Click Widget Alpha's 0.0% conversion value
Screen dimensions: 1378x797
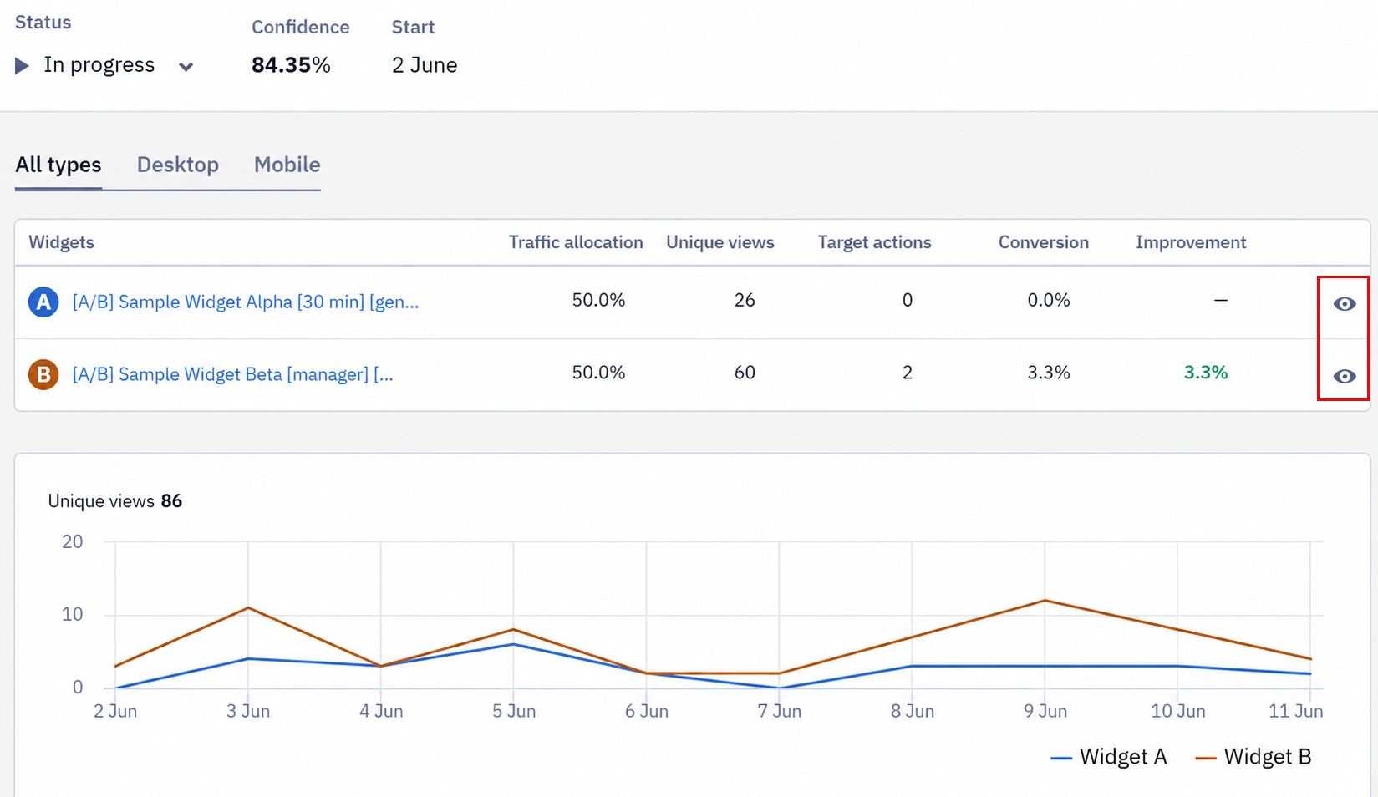[x=1049, y=300]
